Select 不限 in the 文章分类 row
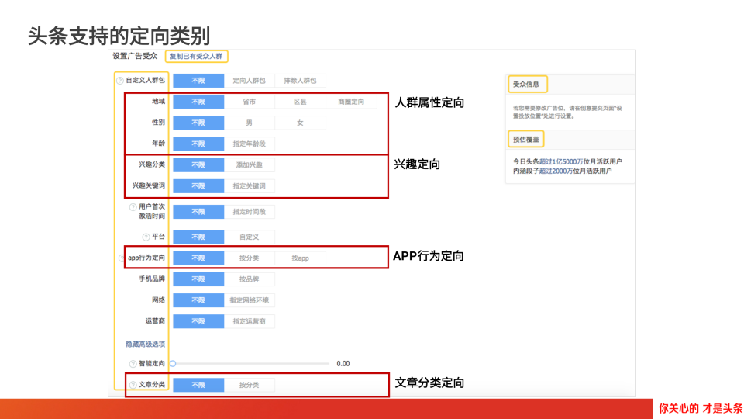The width and height of the screenshot is (744, 419). click(198, 385)
